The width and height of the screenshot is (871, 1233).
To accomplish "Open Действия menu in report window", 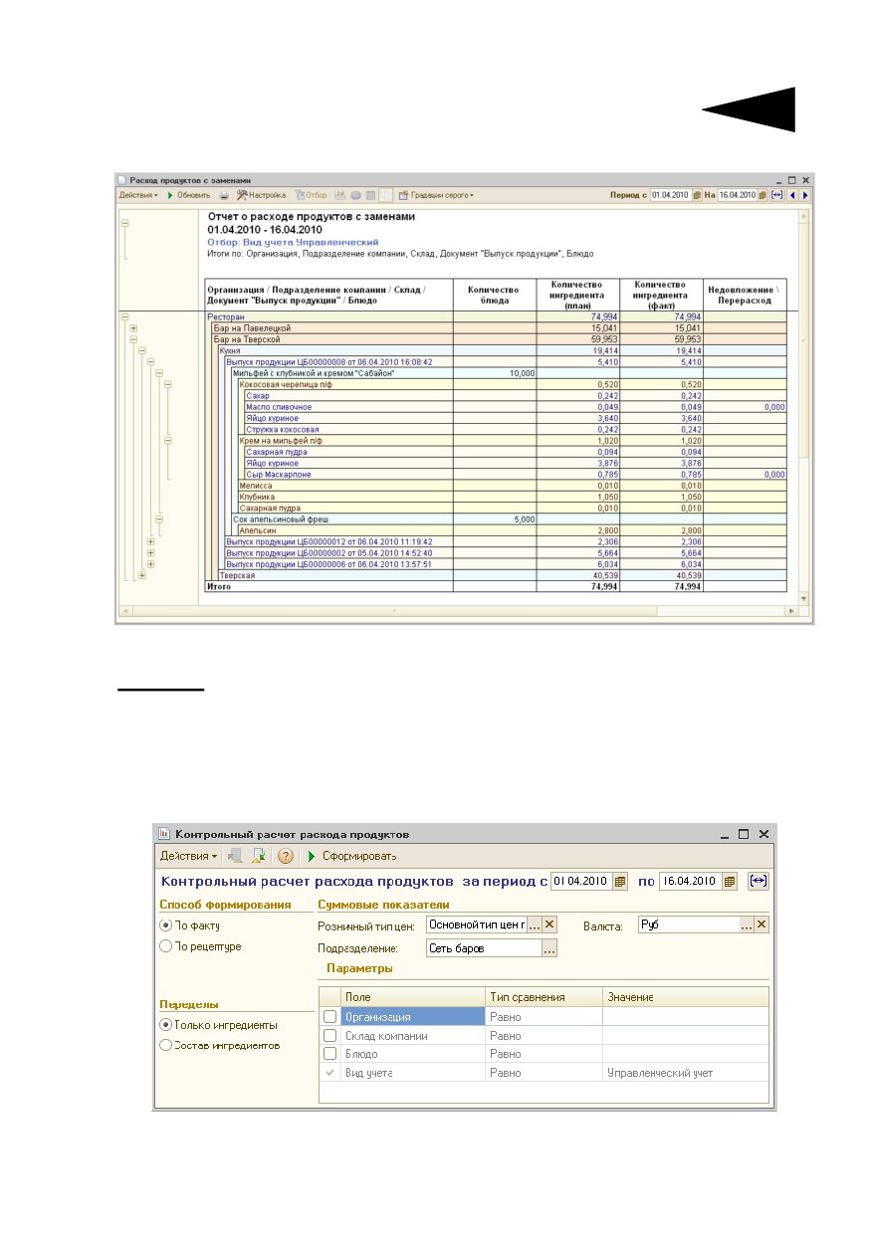I will [137, 195].
